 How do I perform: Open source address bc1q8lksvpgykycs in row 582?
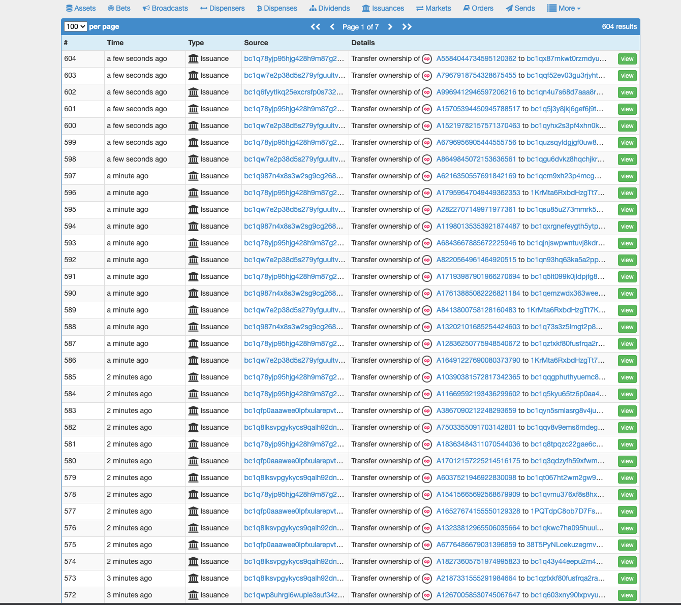click(x=294, y=427)
